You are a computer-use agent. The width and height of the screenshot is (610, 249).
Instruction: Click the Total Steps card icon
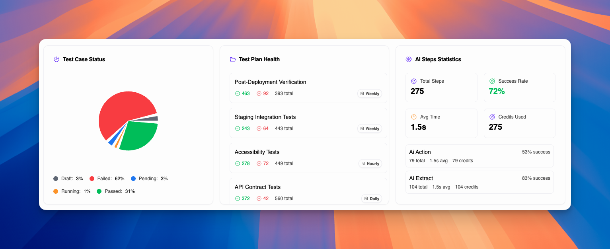click(413, 81)
